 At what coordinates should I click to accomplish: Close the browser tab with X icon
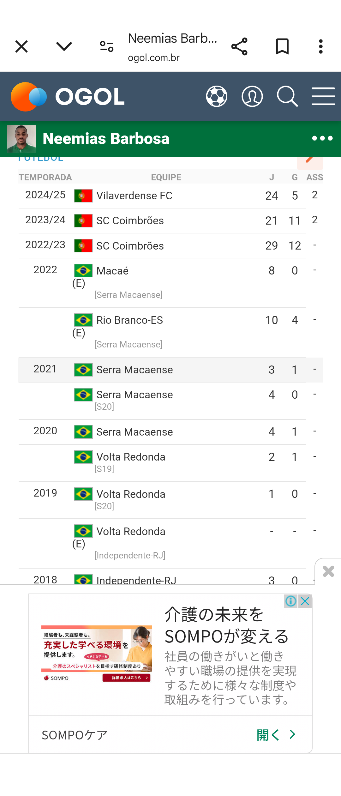pyautogui.click(x=21, y=47)
